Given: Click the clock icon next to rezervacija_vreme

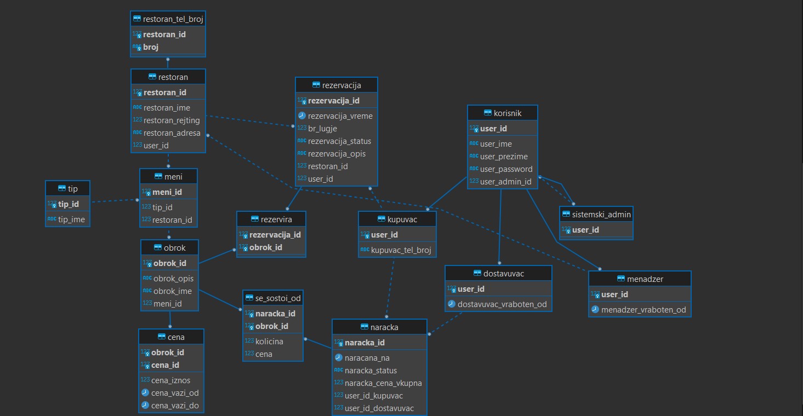Looking at the screenshot, I should 301,116.
